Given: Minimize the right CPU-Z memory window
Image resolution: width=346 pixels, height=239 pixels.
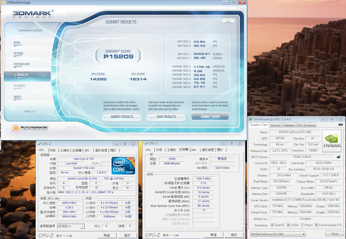Looking at the screenshot, I should pos(223,143).
